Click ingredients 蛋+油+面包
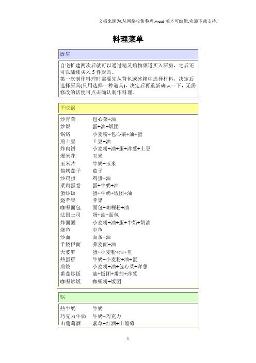This screenshot has width=256, height=363. click(x=106, y=215)
